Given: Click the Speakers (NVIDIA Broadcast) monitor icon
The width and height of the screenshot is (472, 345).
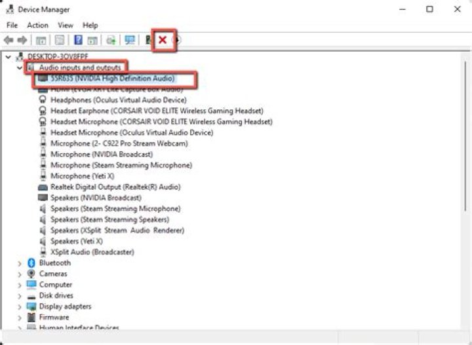Looking at the screenshot, I should [43, 198].
